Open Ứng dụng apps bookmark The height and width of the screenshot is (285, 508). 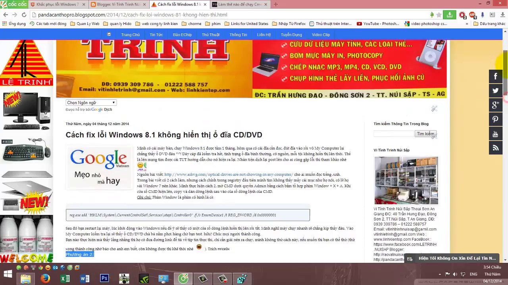13,24
